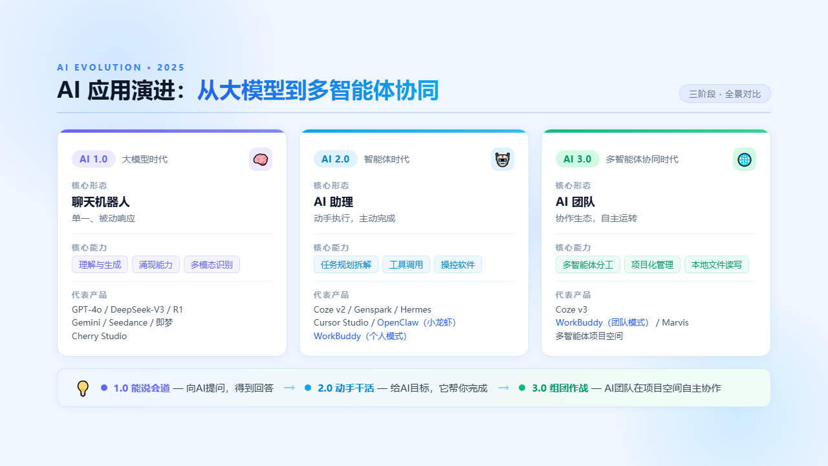Click the globe icon on AI 3.0 card
This screenshot has height=466, width=828.
pos(745,159)
